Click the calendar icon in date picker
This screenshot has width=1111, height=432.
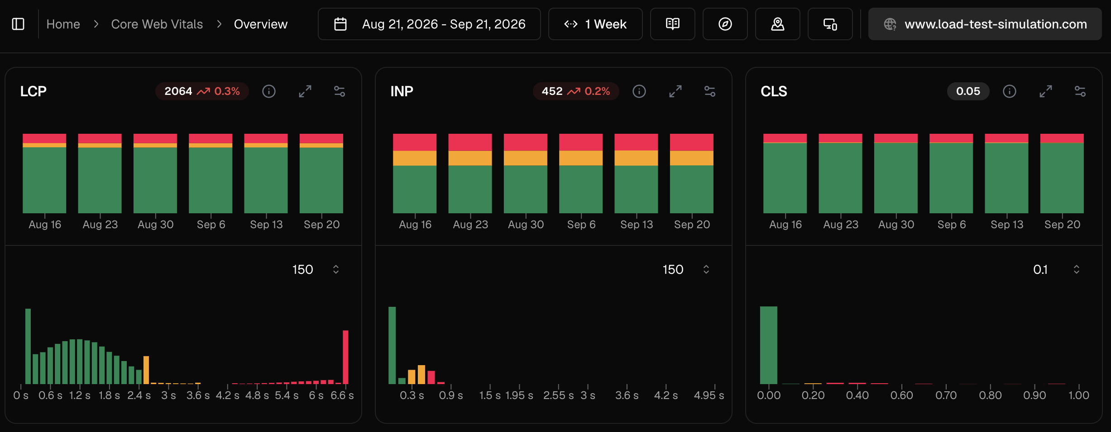click(340, 24)
